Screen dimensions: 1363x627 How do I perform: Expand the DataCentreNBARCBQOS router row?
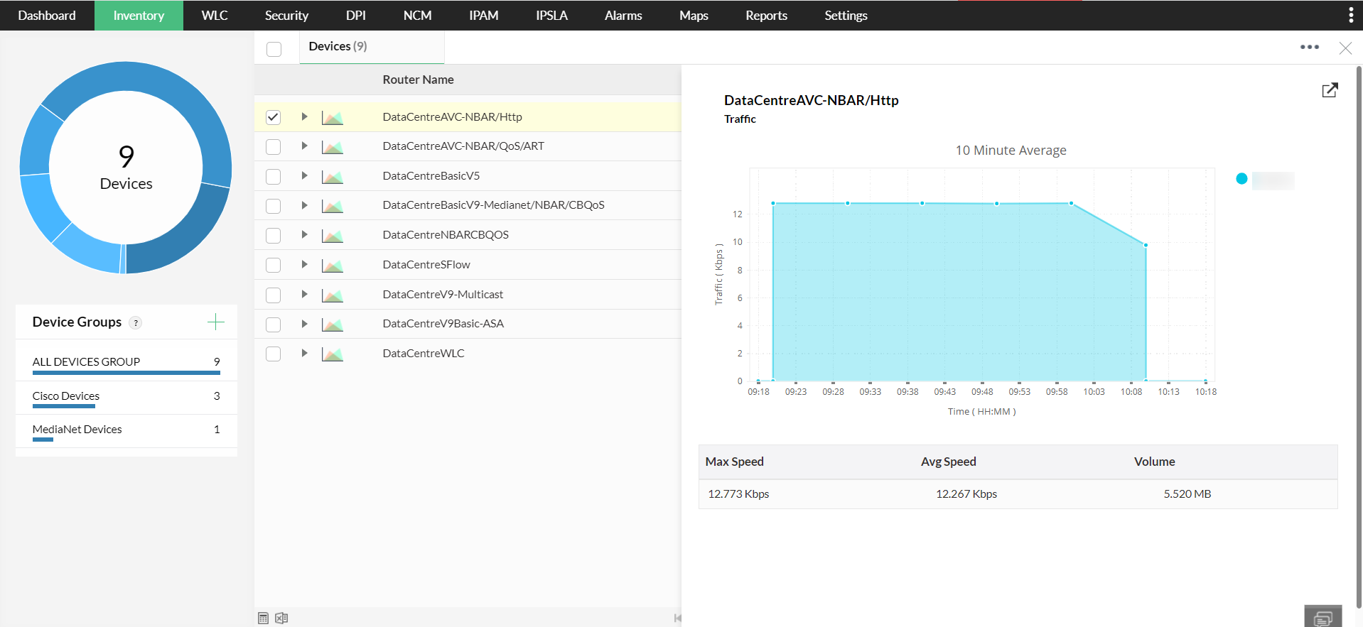(304, 235)
